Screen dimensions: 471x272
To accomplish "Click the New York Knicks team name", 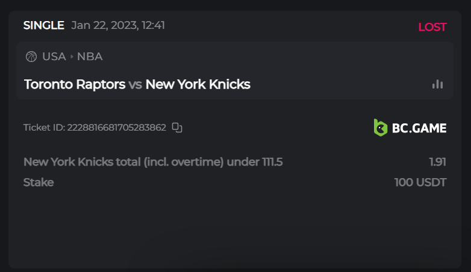I will pos(198,84).
